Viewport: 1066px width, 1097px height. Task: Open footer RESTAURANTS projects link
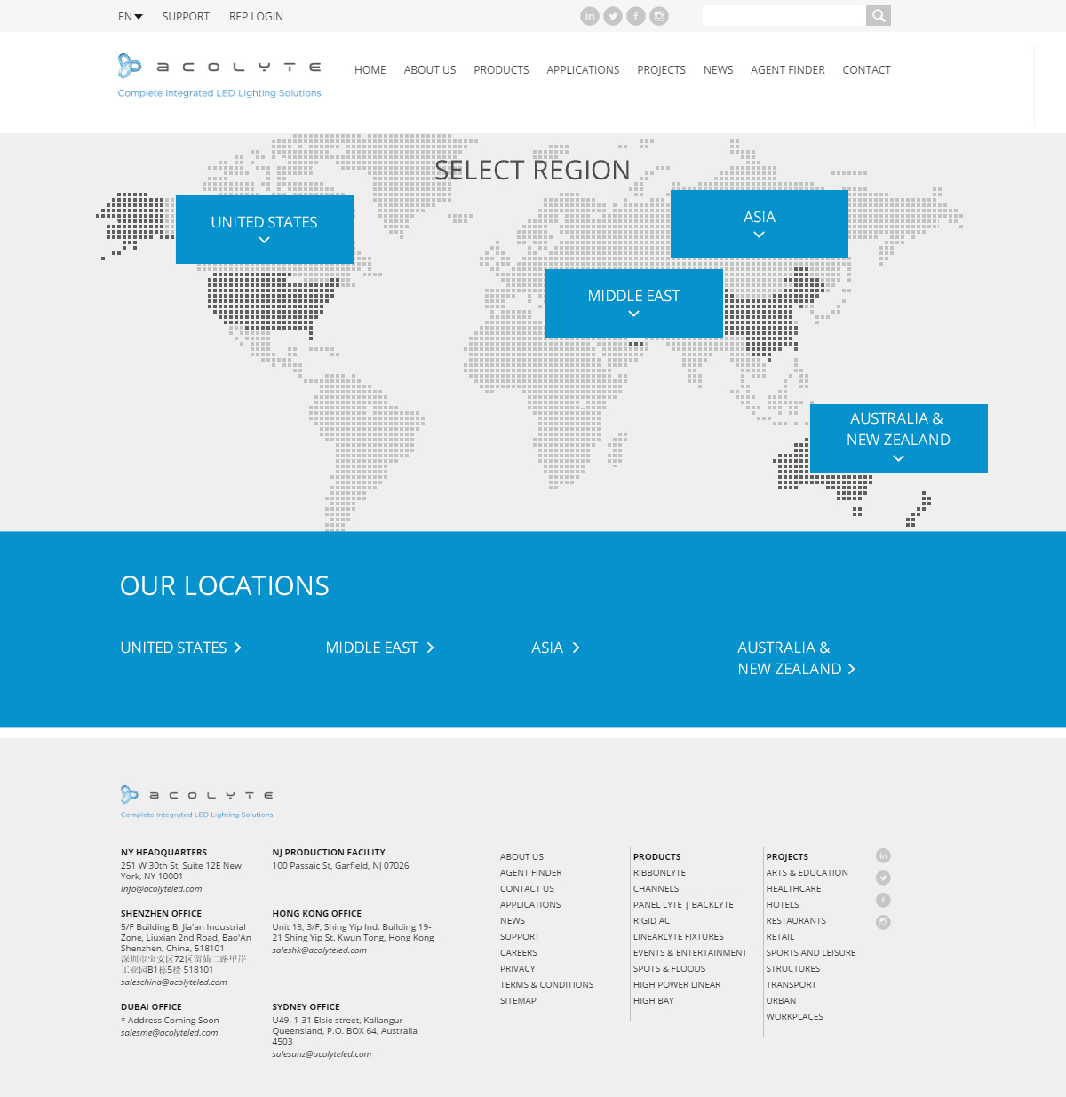796,921
